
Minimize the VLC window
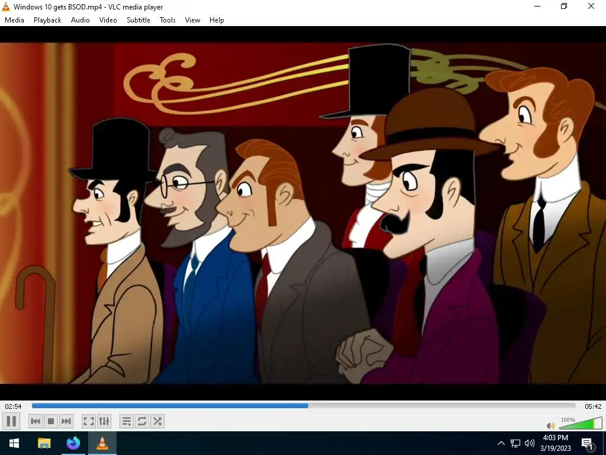tap(537, 7)
